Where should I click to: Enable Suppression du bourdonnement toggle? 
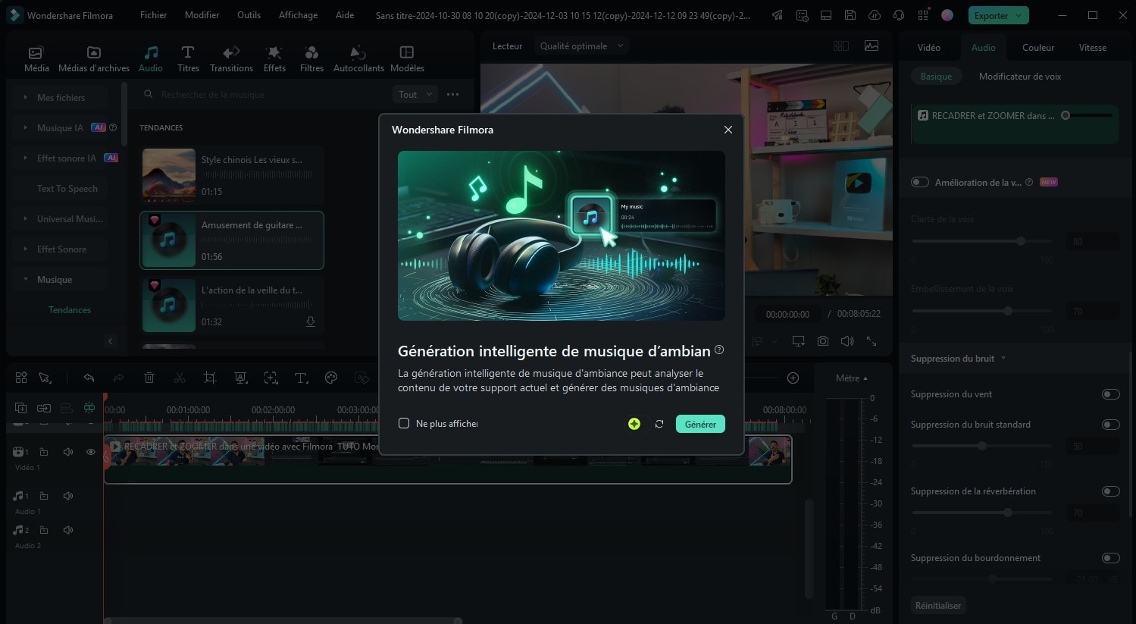click(1111, 558)
